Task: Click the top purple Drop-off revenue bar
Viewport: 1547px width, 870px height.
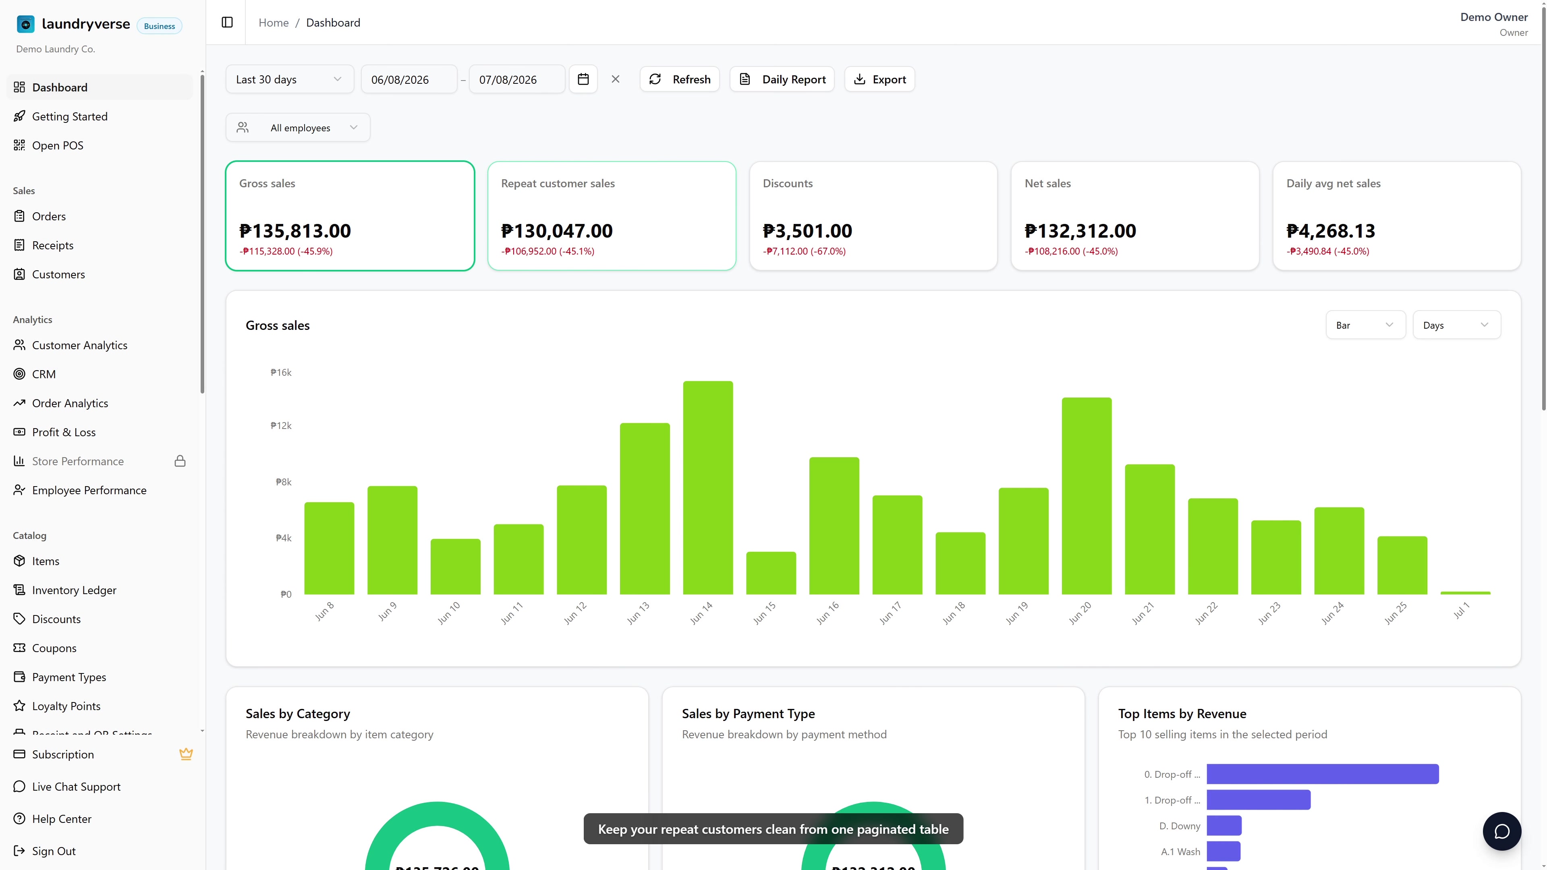Action: pos(1322,774)
